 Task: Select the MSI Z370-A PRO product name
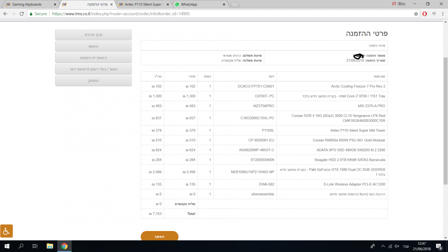point(371,106)
